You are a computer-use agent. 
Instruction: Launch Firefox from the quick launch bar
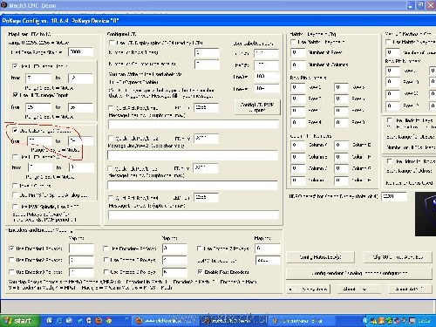pos(99,320)
